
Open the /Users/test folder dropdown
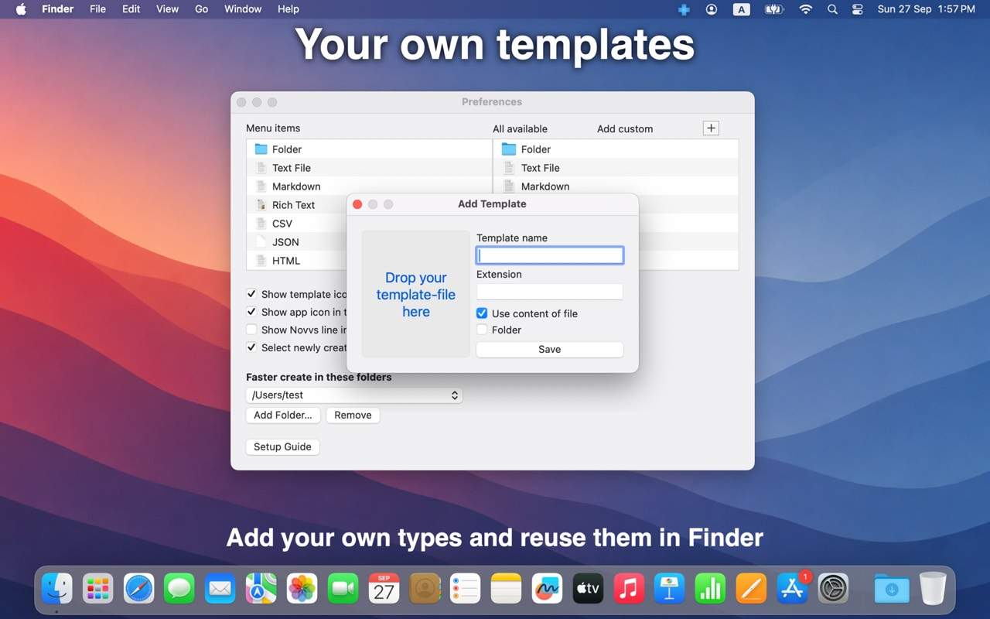click(x=354, y=395)
